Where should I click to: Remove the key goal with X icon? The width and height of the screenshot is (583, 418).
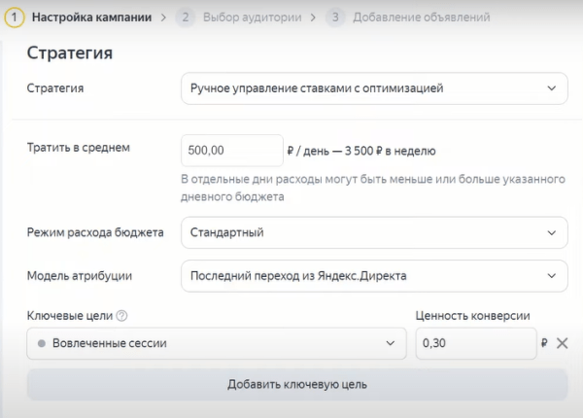(x=563, y=343)
